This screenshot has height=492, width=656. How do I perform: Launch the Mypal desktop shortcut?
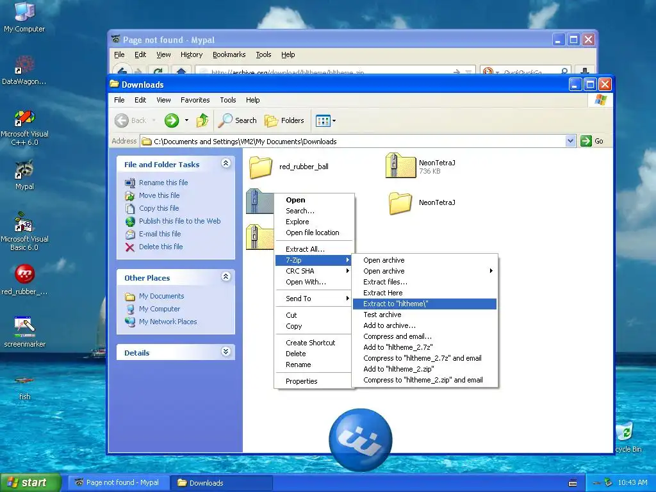pos(24,175)
